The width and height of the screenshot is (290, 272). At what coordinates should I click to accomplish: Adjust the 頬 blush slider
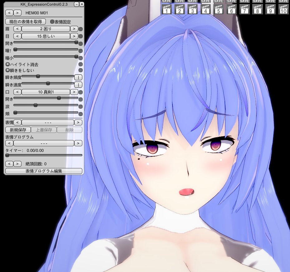point(46,113)
